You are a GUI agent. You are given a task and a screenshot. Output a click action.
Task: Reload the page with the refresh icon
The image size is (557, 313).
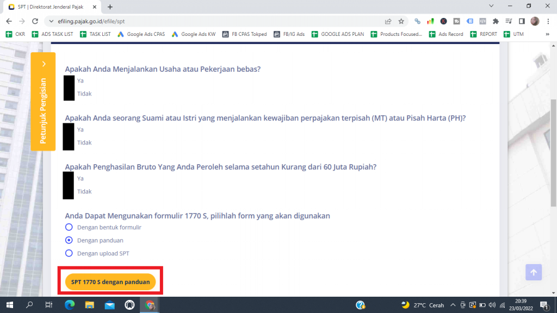(x=35, y=21)
